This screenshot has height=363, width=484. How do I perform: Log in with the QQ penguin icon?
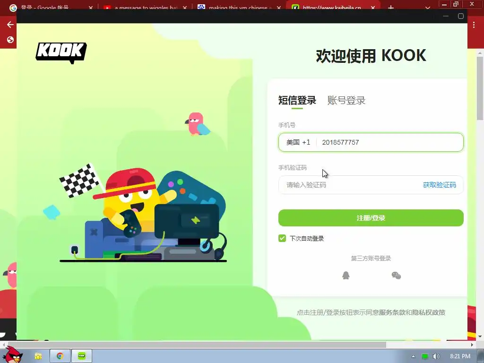[x=346, y=275]
